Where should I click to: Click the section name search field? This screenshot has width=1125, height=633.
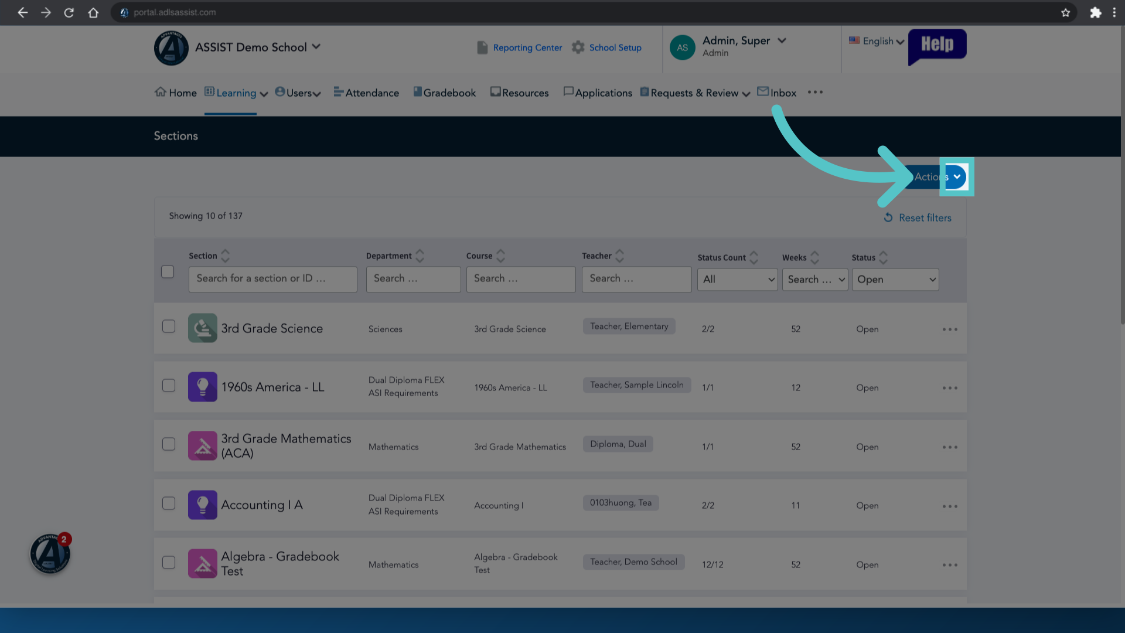point(273,279)
